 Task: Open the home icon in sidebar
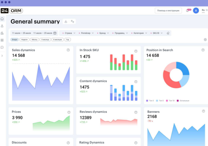tap(2, 19)
